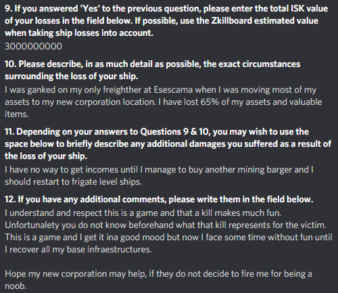Click 'should restart to frigate level ships' line
Viewport: 338px width, 293px height.
click(73, 182)
